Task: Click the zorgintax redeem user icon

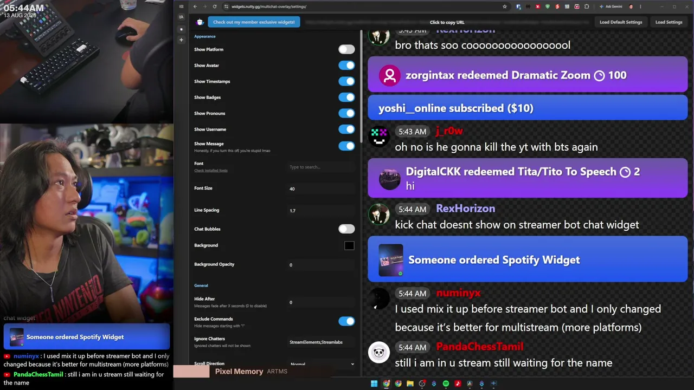Action: (x=389, y=75)
